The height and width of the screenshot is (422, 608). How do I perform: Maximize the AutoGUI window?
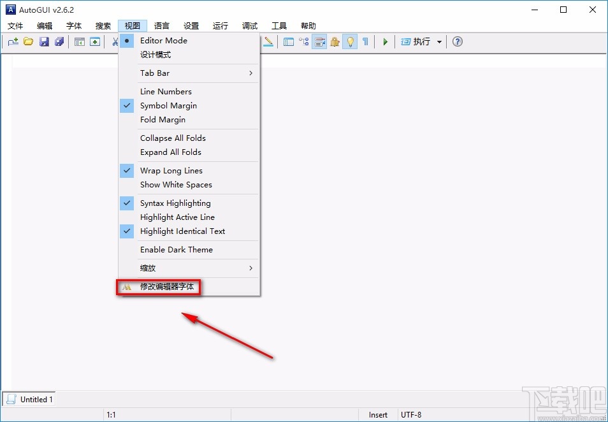tap(563, 10)
